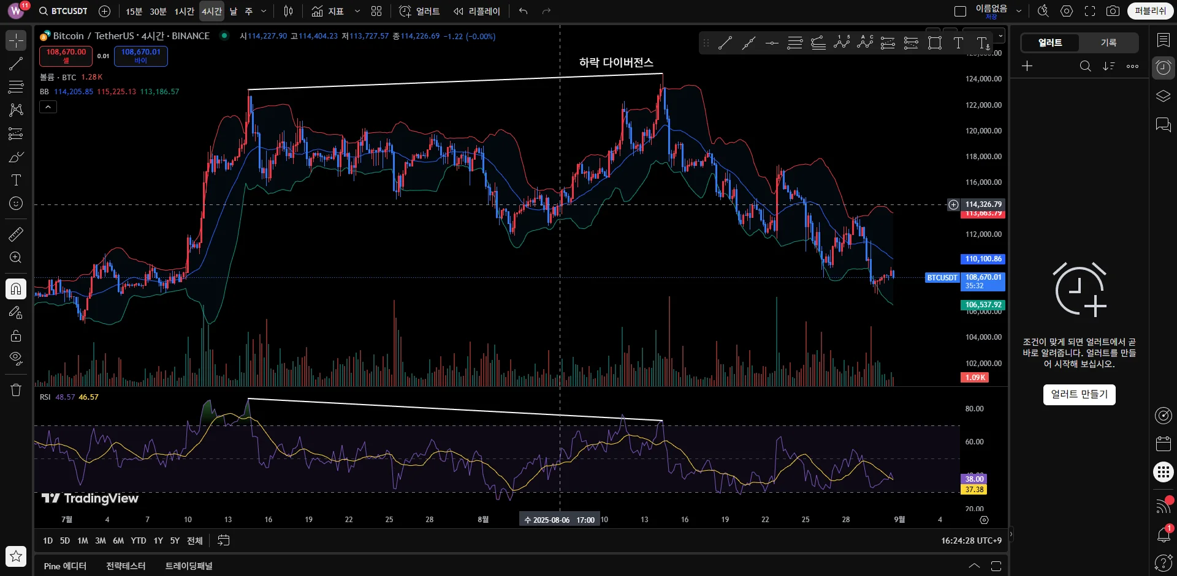Toggle magnet mode in left toolbar

pos(16,289)
